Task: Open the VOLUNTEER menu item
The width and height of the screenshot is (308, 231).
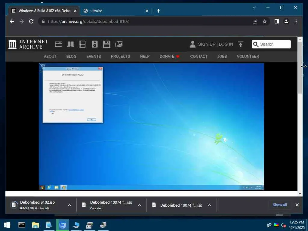Action: 248,56
